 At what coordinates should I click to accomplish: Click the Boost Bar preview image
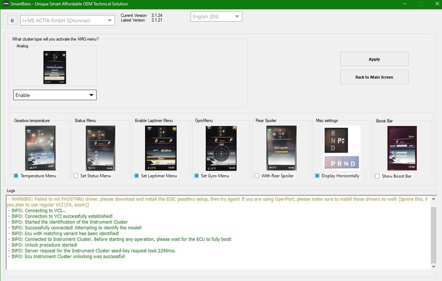(401, 148)
